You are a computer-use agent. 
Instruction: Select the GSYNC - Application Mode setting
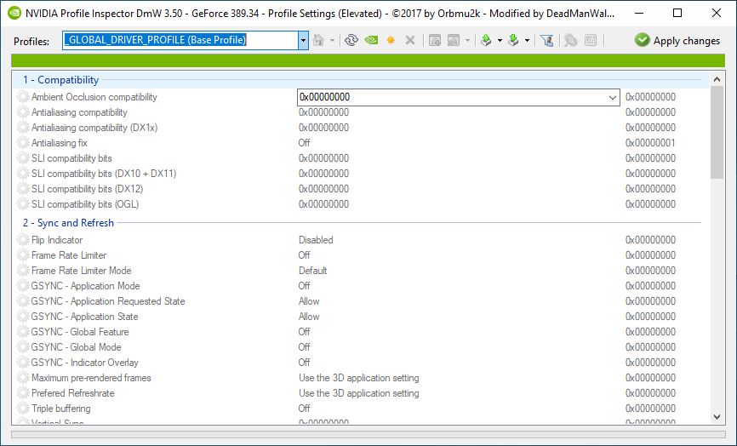(x=361, y=286)
